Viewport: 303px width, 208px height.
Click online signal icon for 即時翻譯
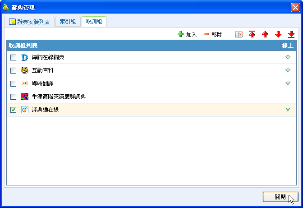pyautogui.click(x=288, y=83)
